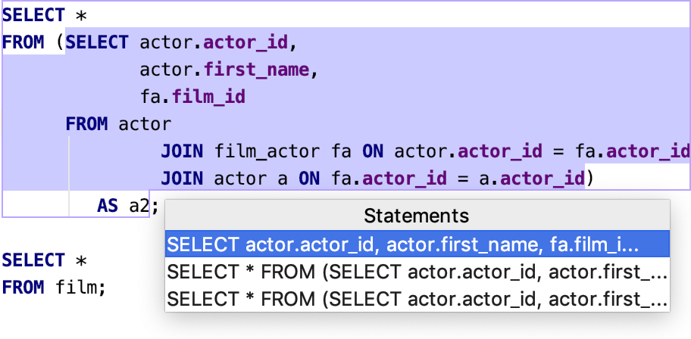
Task: Click the SELECT keyword inside the parenthesis
Action: 97,42
